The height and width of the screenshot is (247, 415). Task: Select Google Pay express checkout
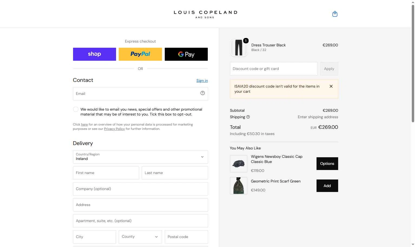[x=186, y=54]
